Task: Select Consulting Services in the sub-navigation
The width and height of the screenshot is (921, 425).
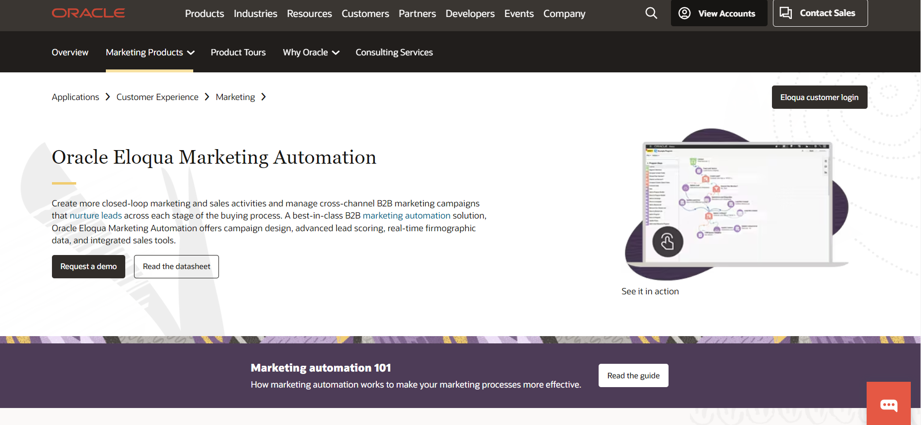Action: [x=394, y=52]
